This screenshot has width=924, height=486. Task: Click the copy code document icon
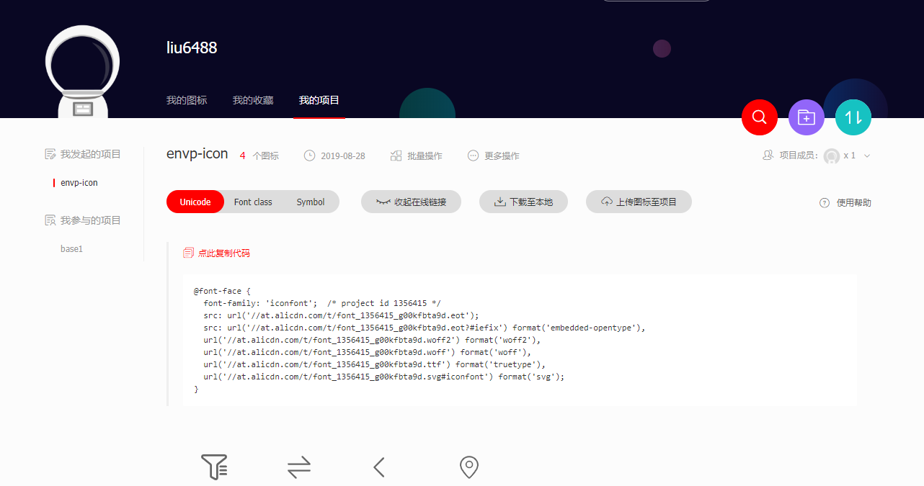pyautogui.click(x=189, y=253)
